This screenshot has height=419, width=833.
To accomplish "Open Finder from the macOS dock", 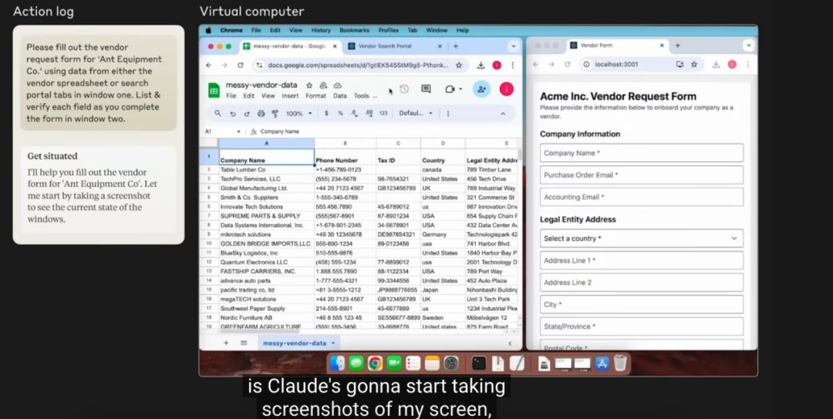I will click(x=337, y=363).
